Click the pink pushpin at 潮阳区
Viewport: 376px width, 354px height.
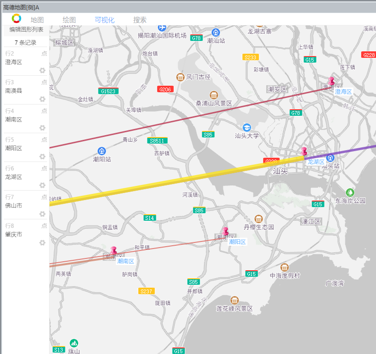pyautogui.click(x=225, y=232)
